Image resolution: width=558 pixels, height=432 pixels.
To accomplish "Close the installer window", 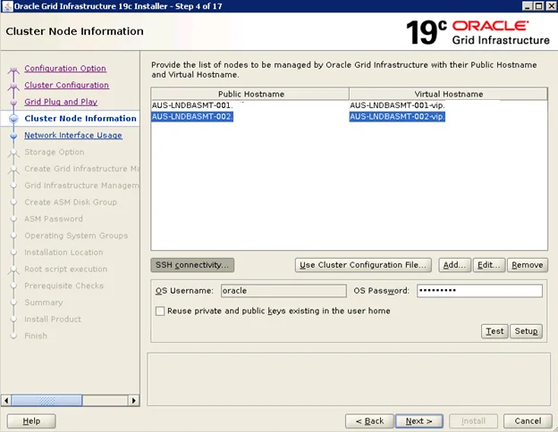I will [550, 6].
